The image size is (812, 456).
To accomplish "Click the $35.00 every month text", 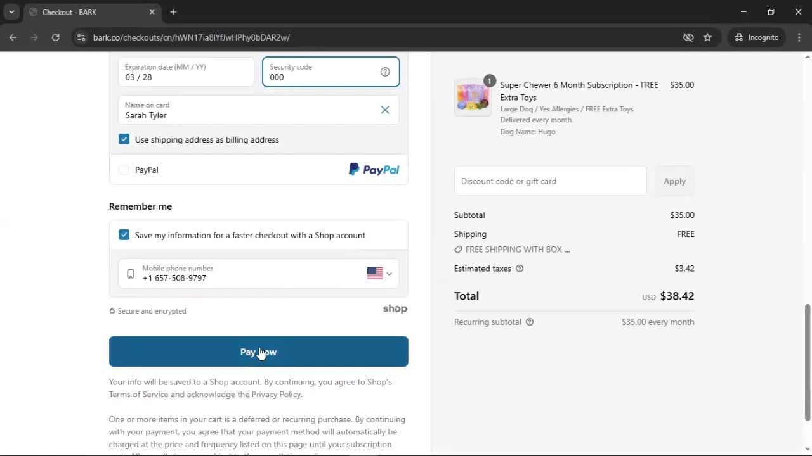I will (x=658, y=322).
